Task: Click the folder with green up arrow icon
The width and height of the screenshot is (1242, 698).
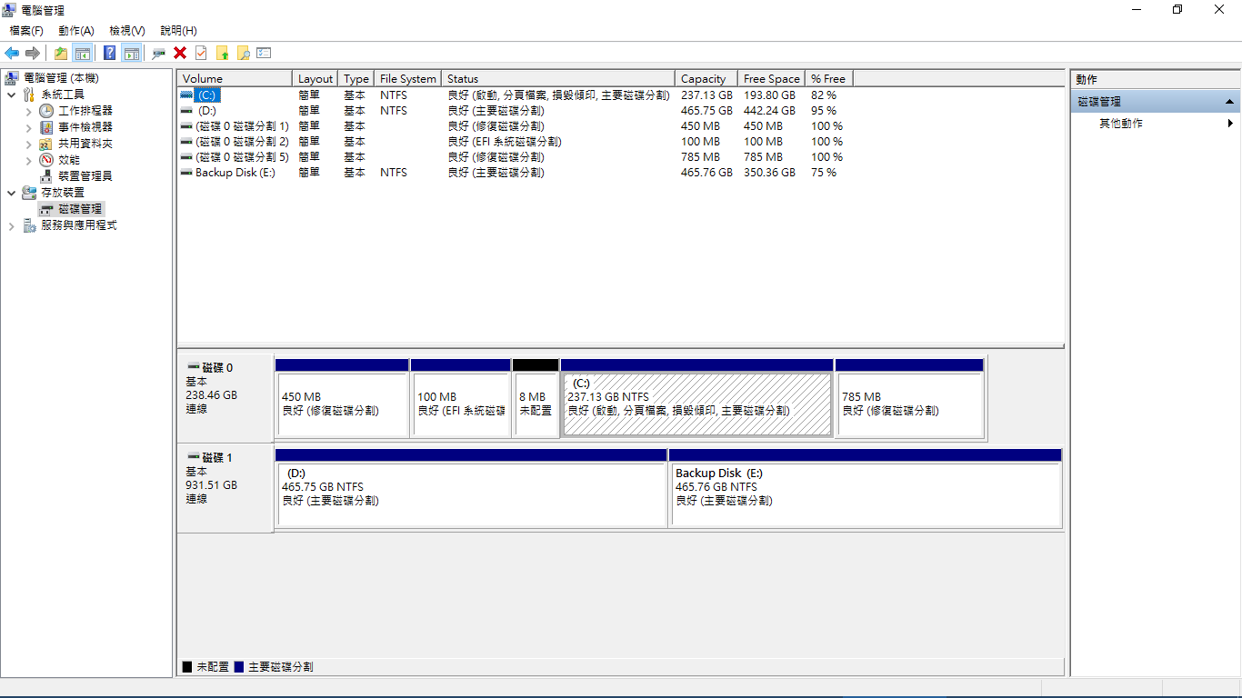Action: pyautogui.click(x=222, y=53)
